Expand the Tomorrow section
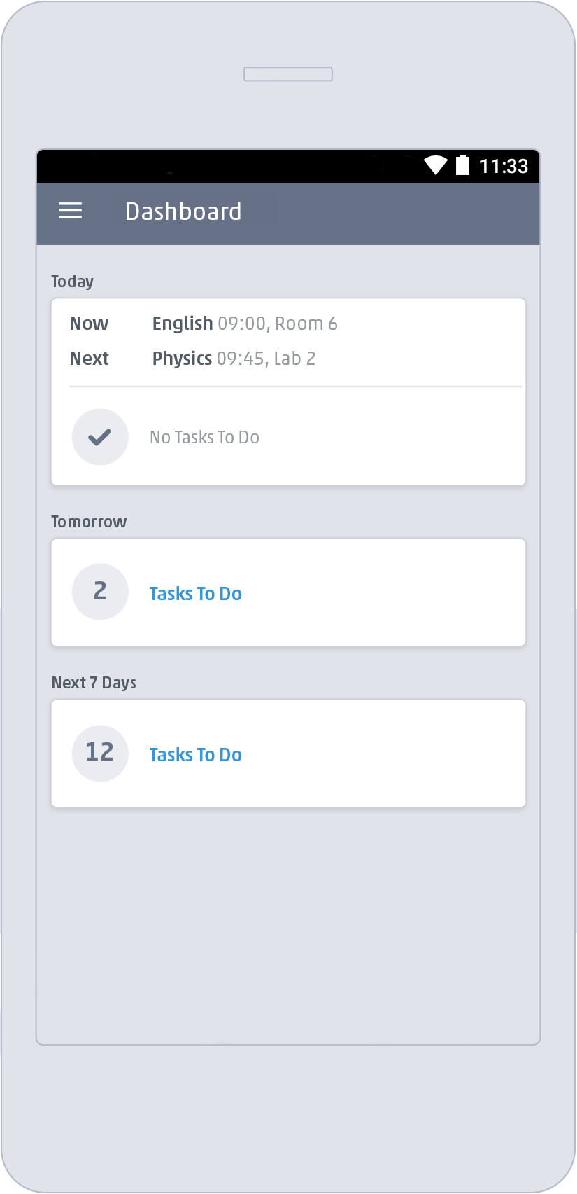577x1194 pixels. click(89, 521)
